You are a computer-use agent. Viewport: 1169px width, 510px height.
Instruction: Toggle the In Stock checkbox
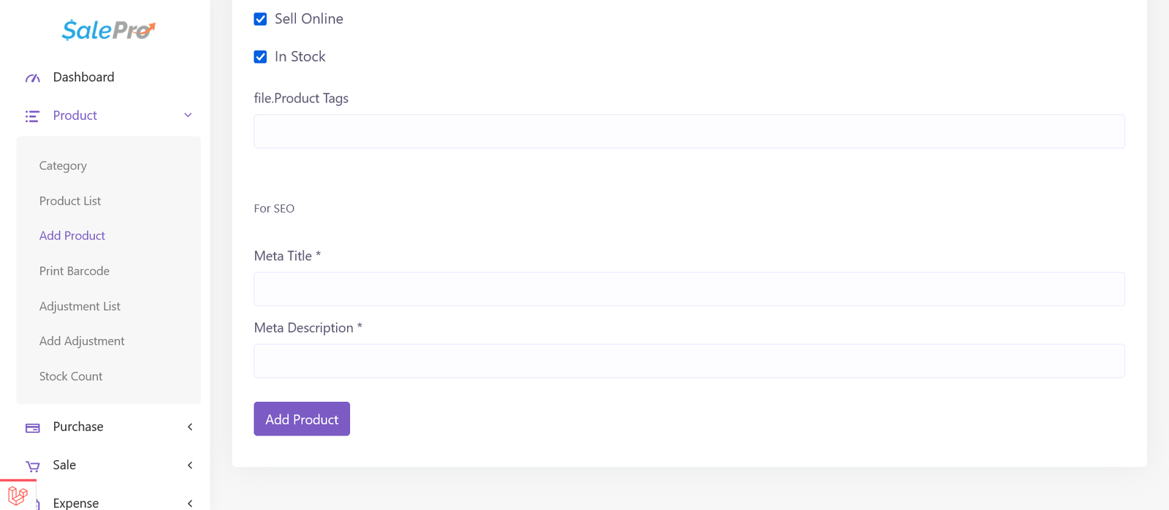[x=260, y=57]
